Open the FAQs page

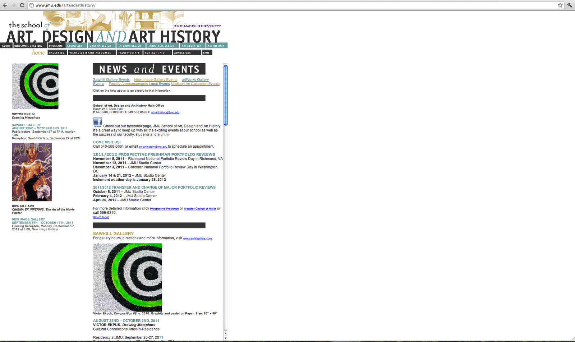(206, 52)
